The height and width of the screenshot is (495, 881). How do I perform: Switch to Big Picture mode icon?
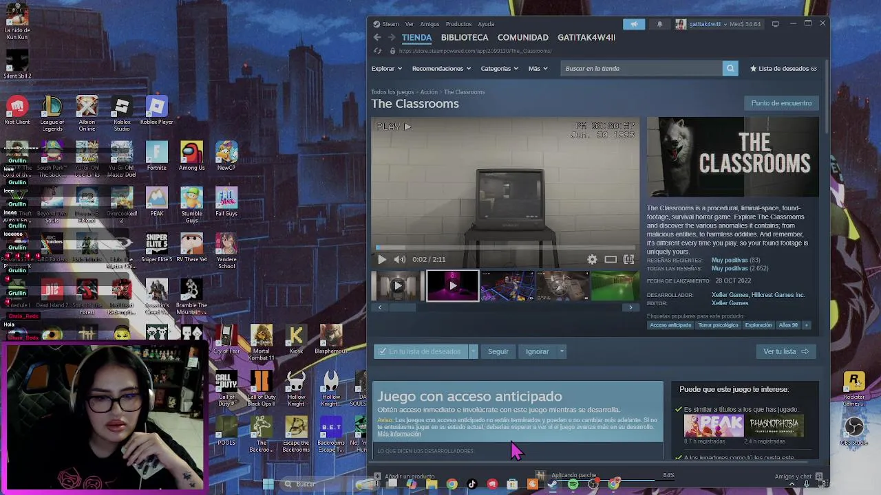(x=775, y=24)
